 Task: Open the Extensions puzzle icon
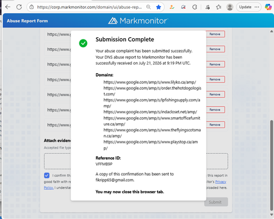(x=195, y=7)
